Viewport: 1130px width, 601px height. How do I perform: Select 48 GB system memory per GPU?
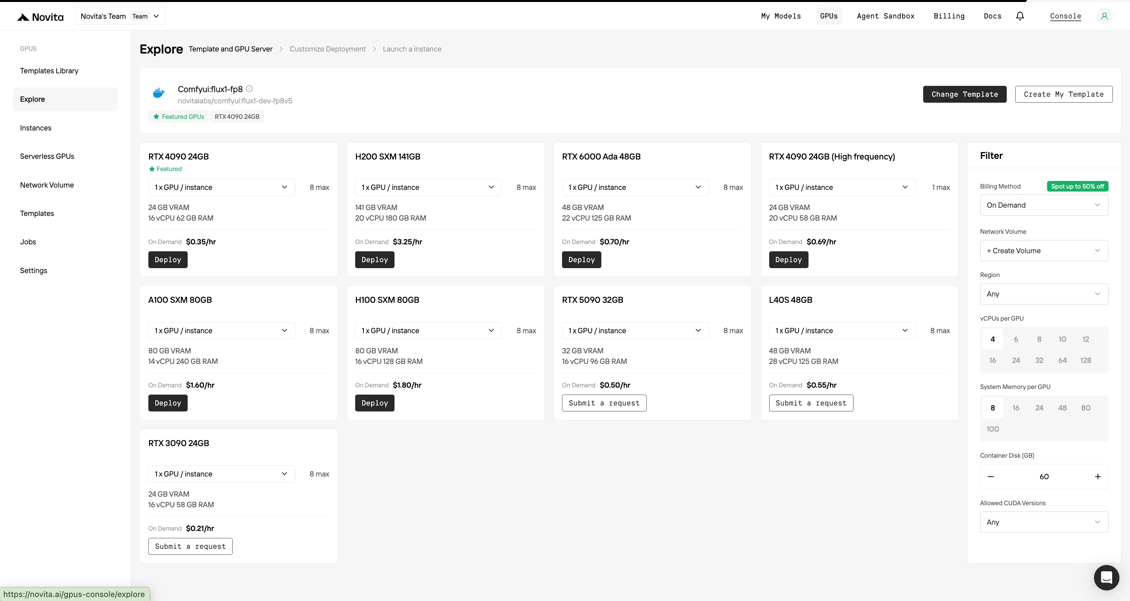click(x=1063, y=408)
